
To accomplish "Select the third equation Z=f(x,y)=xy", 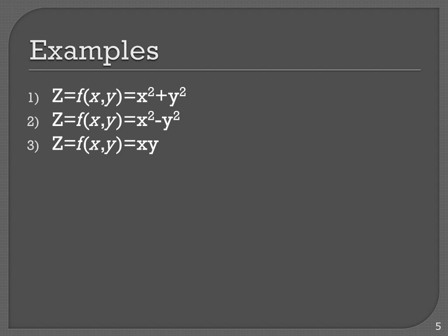I will click(105, 144).
